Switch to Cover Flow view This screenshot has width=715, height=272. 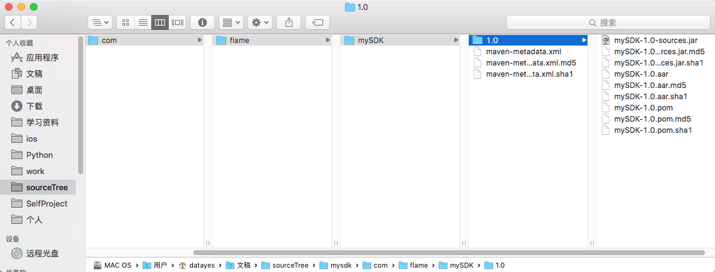click(x=177, y=22)
